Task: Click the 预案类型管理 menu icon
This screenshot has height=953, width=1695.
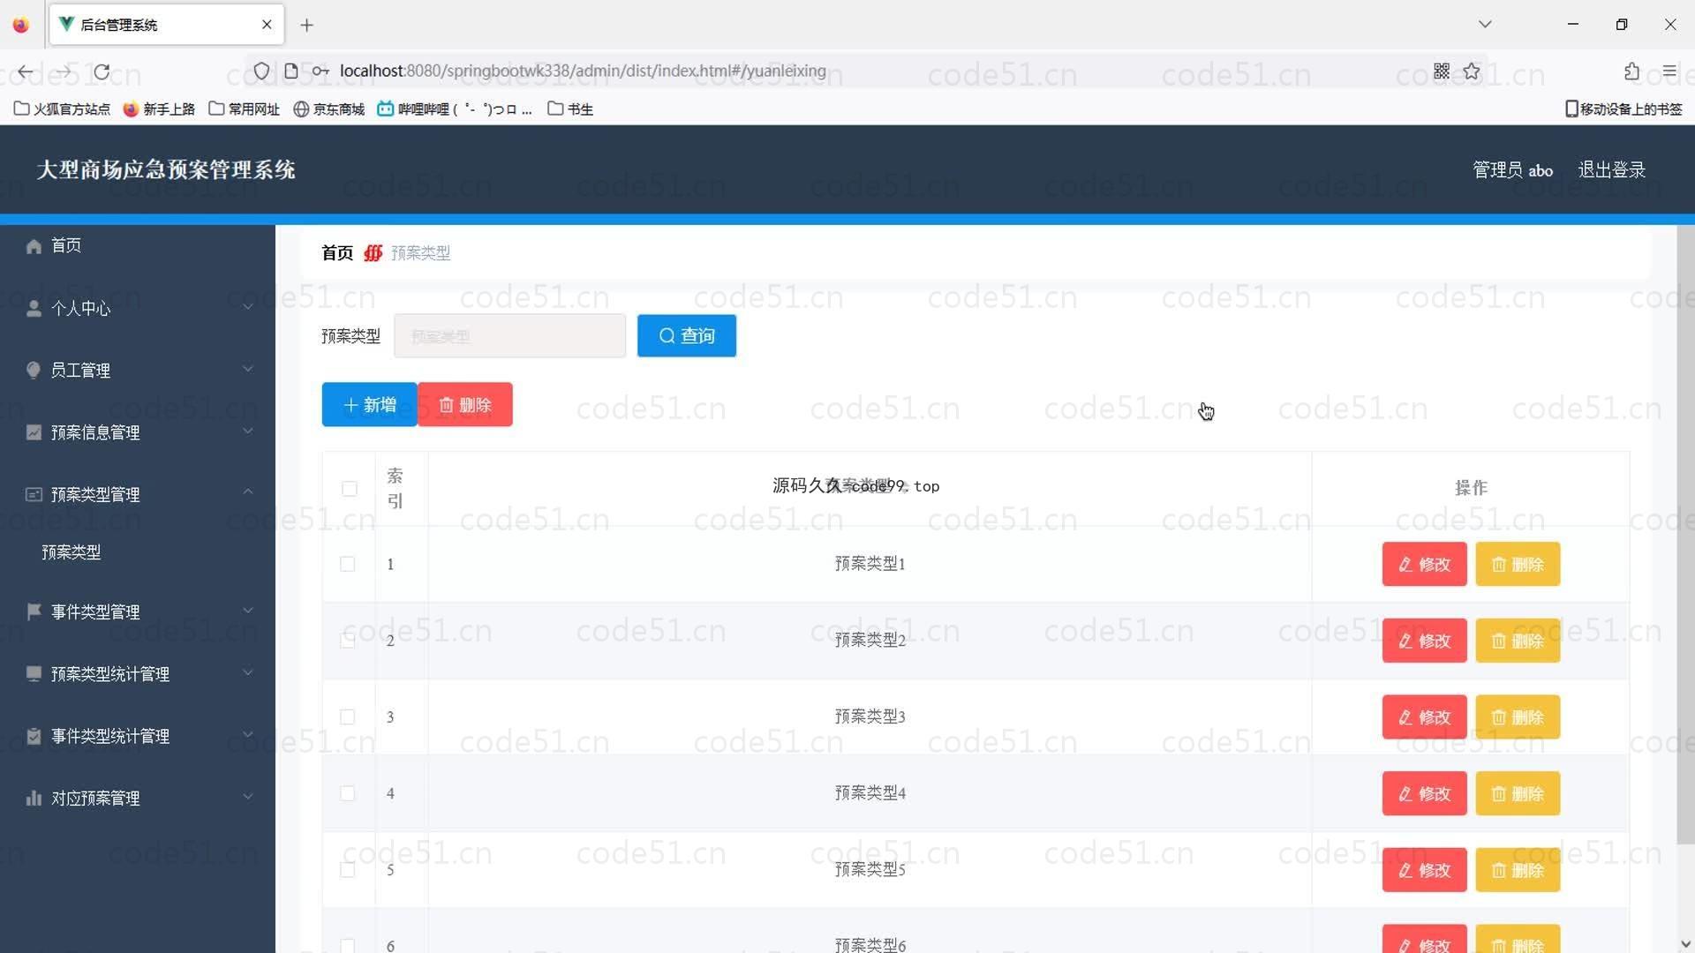Action: (x=34, y=494)
